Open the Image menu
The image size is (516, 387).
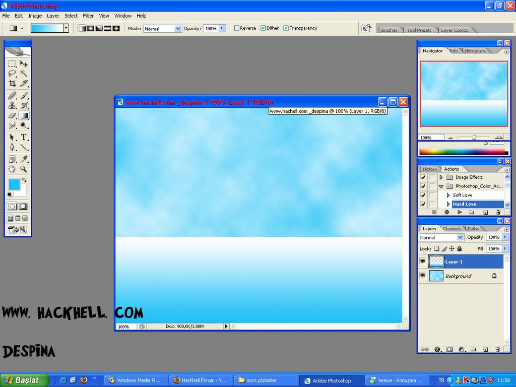tap(35, 16)
